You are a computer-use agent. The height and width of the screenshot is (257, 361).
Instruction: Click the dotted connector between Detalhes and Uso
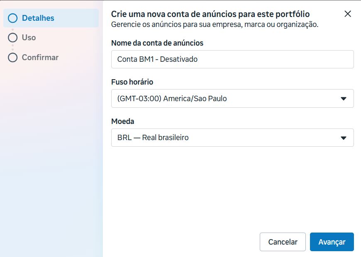(x=13, y=28)
